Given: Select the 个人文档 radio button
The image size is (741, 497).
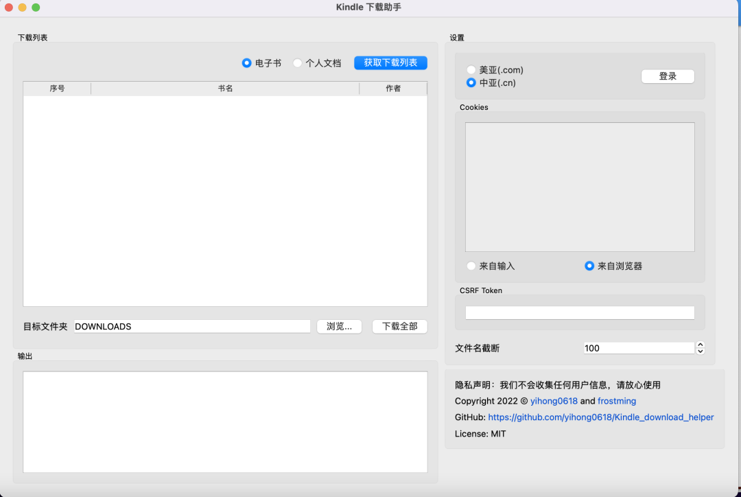Looking at the screenshot, I should pyautogui.click(x=297, y=63).
